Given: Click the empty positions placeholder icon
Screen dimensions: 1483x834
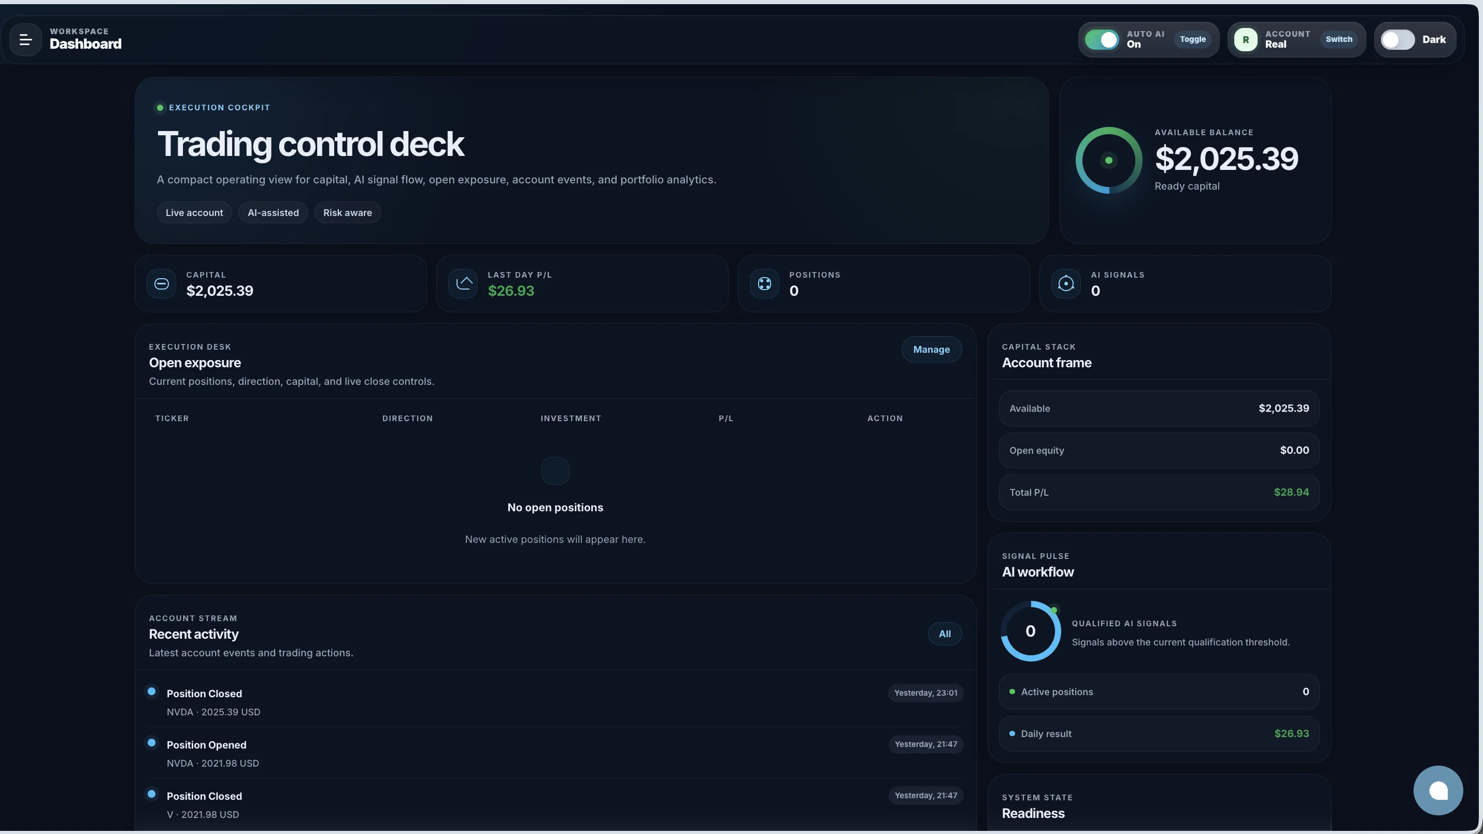Looking at the screenshot, I should [555, 471].
